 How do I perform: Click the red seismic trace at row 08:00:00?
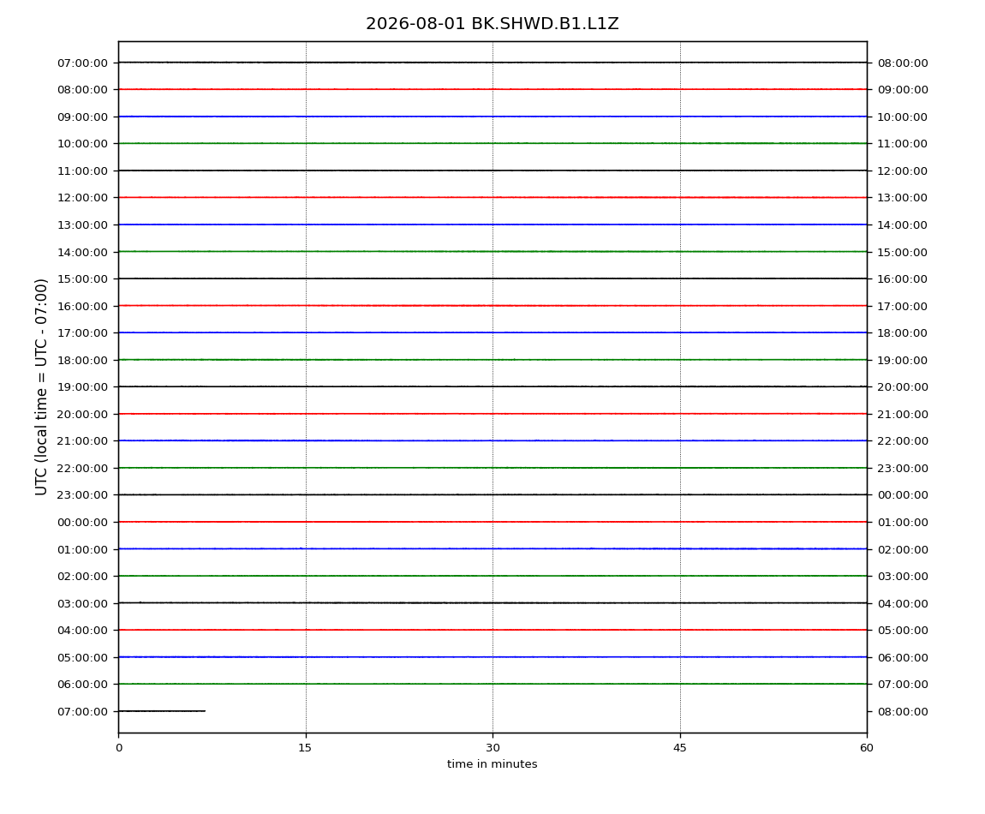point(493,89)
